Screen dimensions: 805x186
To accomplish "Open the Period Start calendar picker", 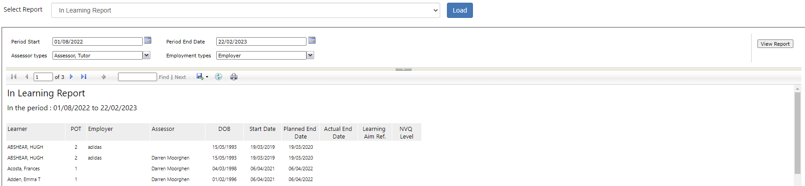I will (148, 40).
